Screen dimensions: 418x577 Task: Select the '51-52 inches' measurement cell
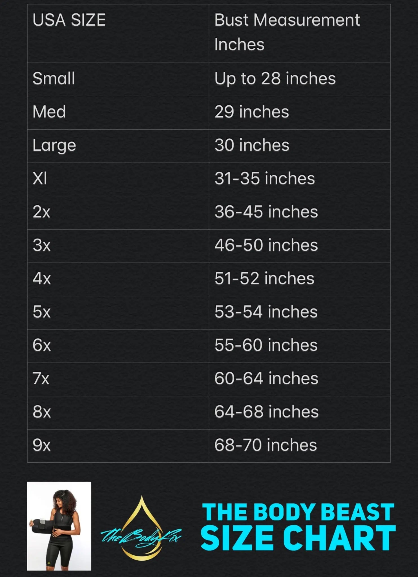264,278
